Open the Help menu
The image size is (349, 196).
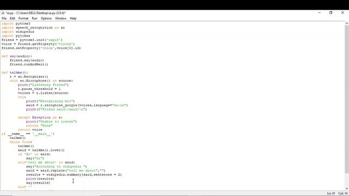(x=73, y=19)
